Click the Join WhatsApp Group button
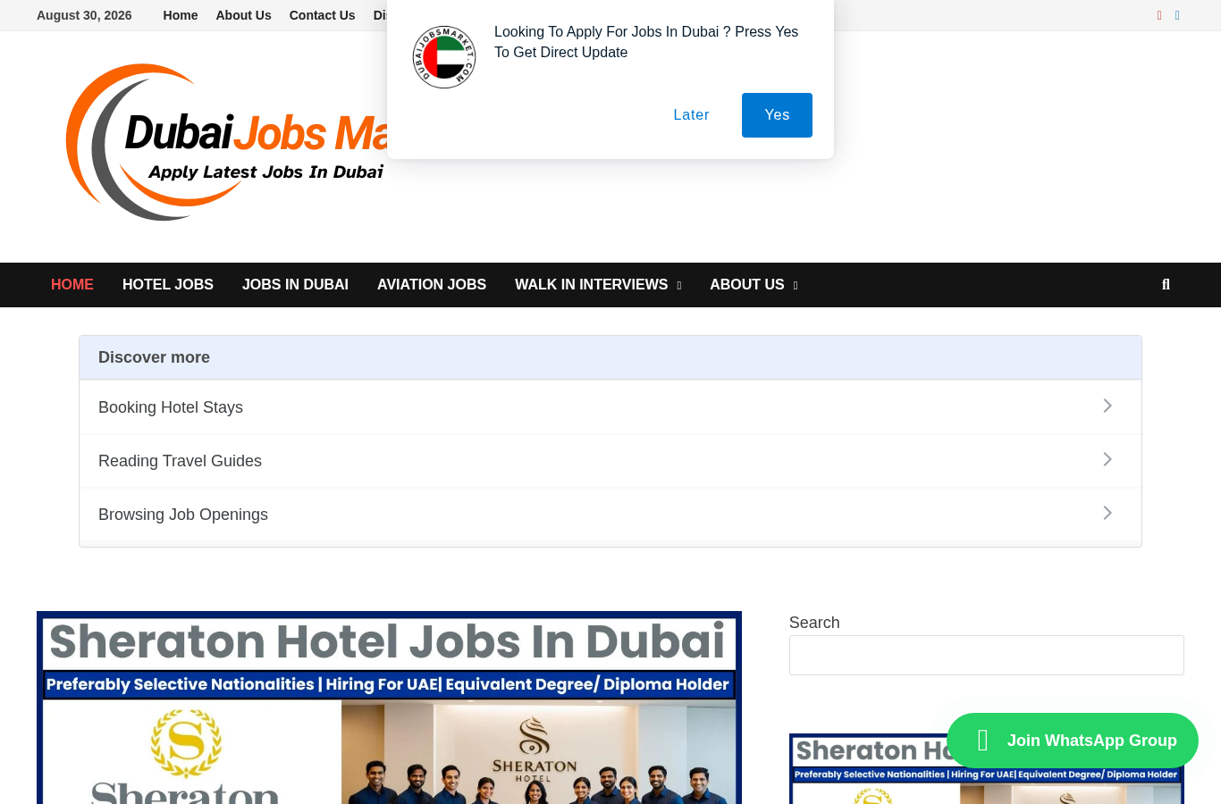1221x804 pixels. pyautogui.click(x=1073, y=741)
